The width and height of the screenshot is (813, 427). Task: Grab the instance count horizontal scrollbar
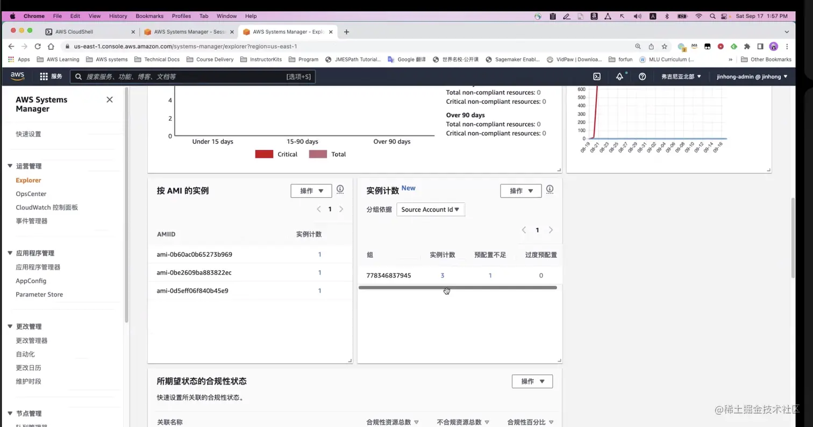point(458,287)
